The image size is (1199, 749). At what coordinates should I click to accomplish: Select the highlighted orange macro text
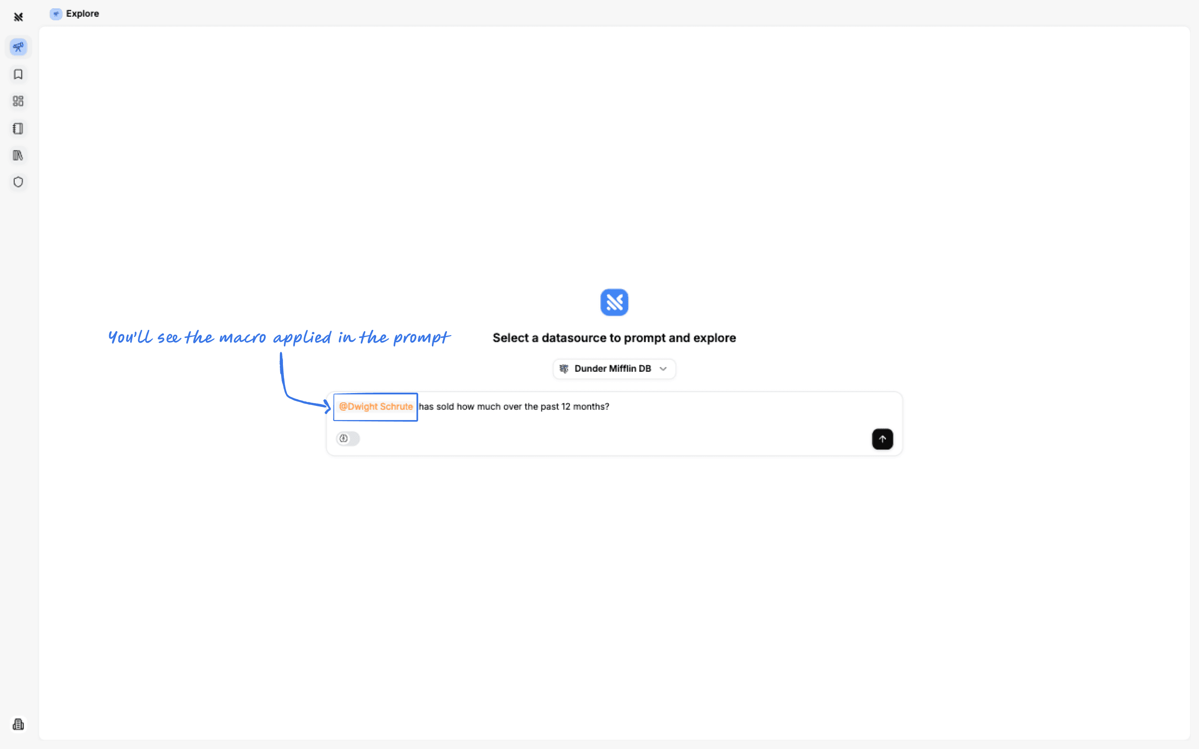click(375, 406)
